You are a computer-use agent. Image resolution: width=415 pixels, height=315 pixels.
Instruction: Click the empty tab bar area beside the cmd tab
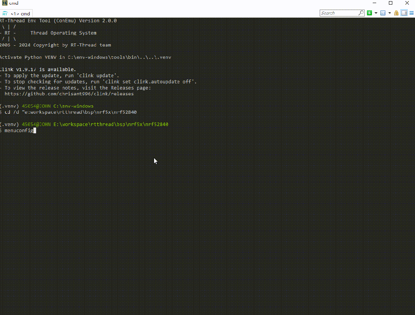(x=154, y=13)
